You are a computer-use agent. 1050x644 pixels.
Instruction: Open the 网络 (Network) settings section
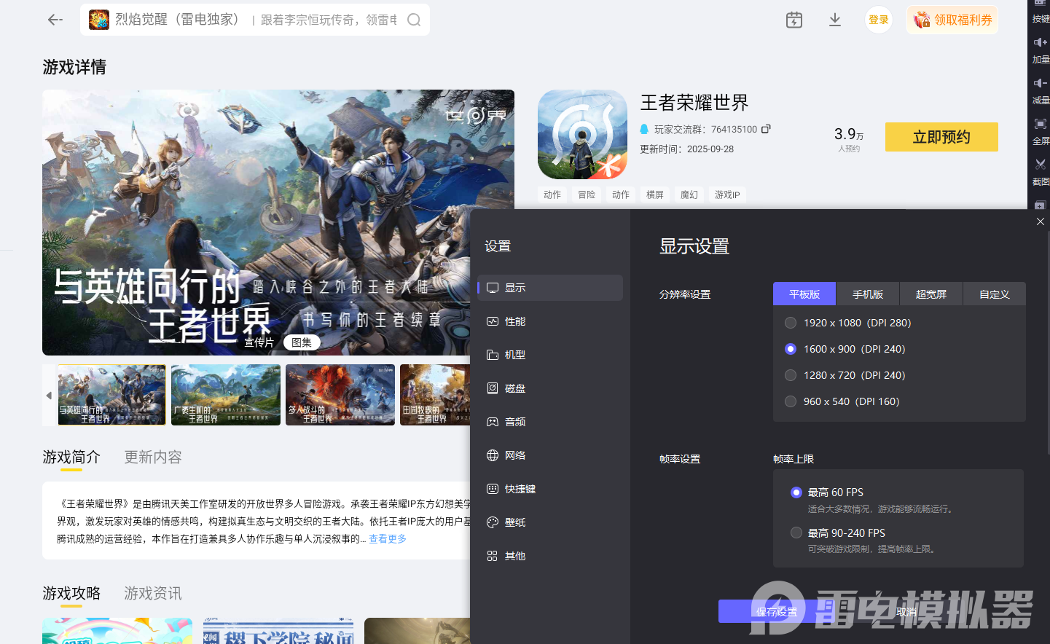point(515,455)
